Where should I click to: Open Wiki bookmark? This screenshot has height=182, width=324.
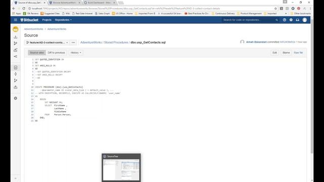[66, 14]
